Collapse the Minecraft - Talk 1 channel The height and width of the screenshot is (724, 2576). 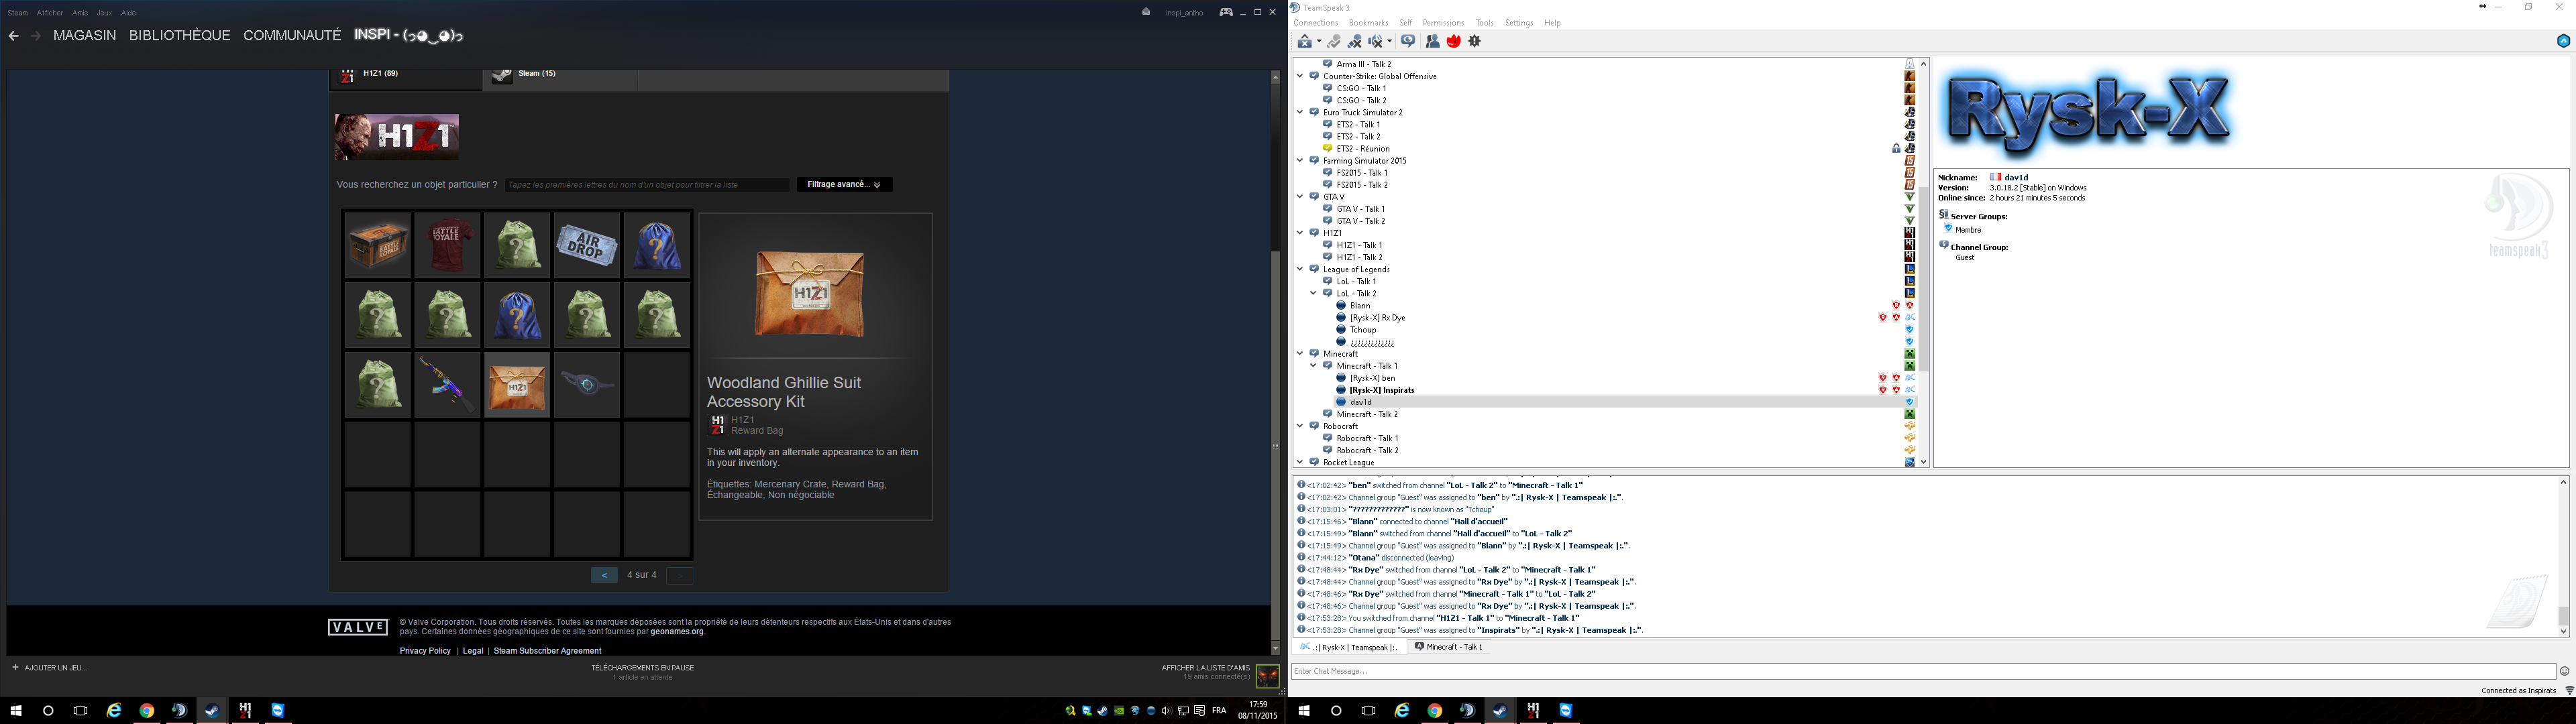(1314, 366)
